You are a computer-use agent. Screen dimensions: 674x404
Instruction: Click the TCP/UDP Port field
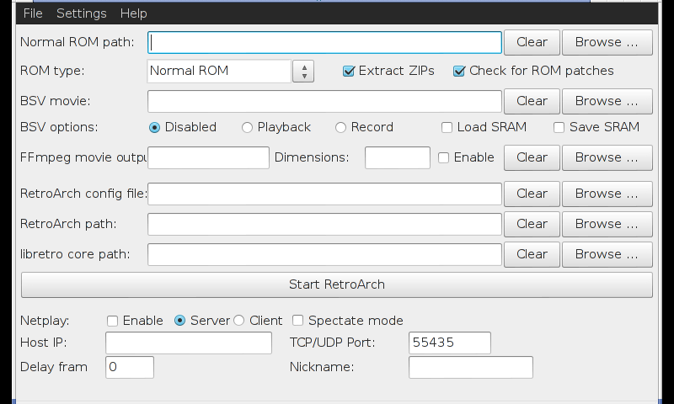450,343
